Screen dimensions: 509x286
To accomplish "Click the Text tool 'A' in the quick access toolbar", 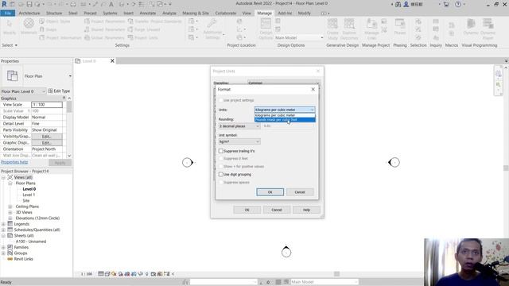I will click(111, 4).
